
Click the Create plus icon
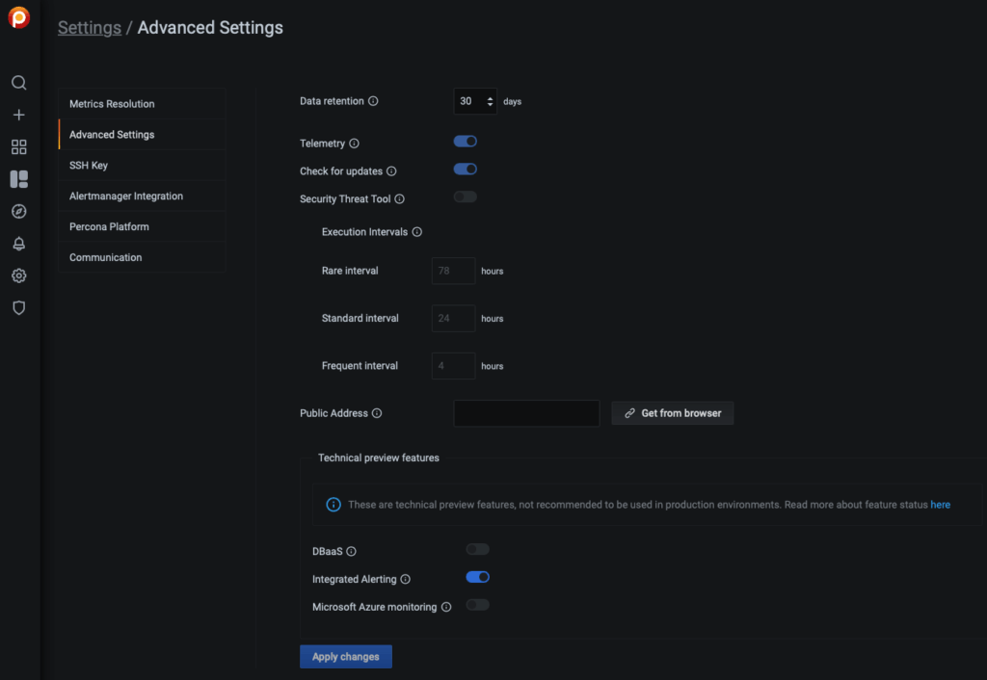click(19, 115)
